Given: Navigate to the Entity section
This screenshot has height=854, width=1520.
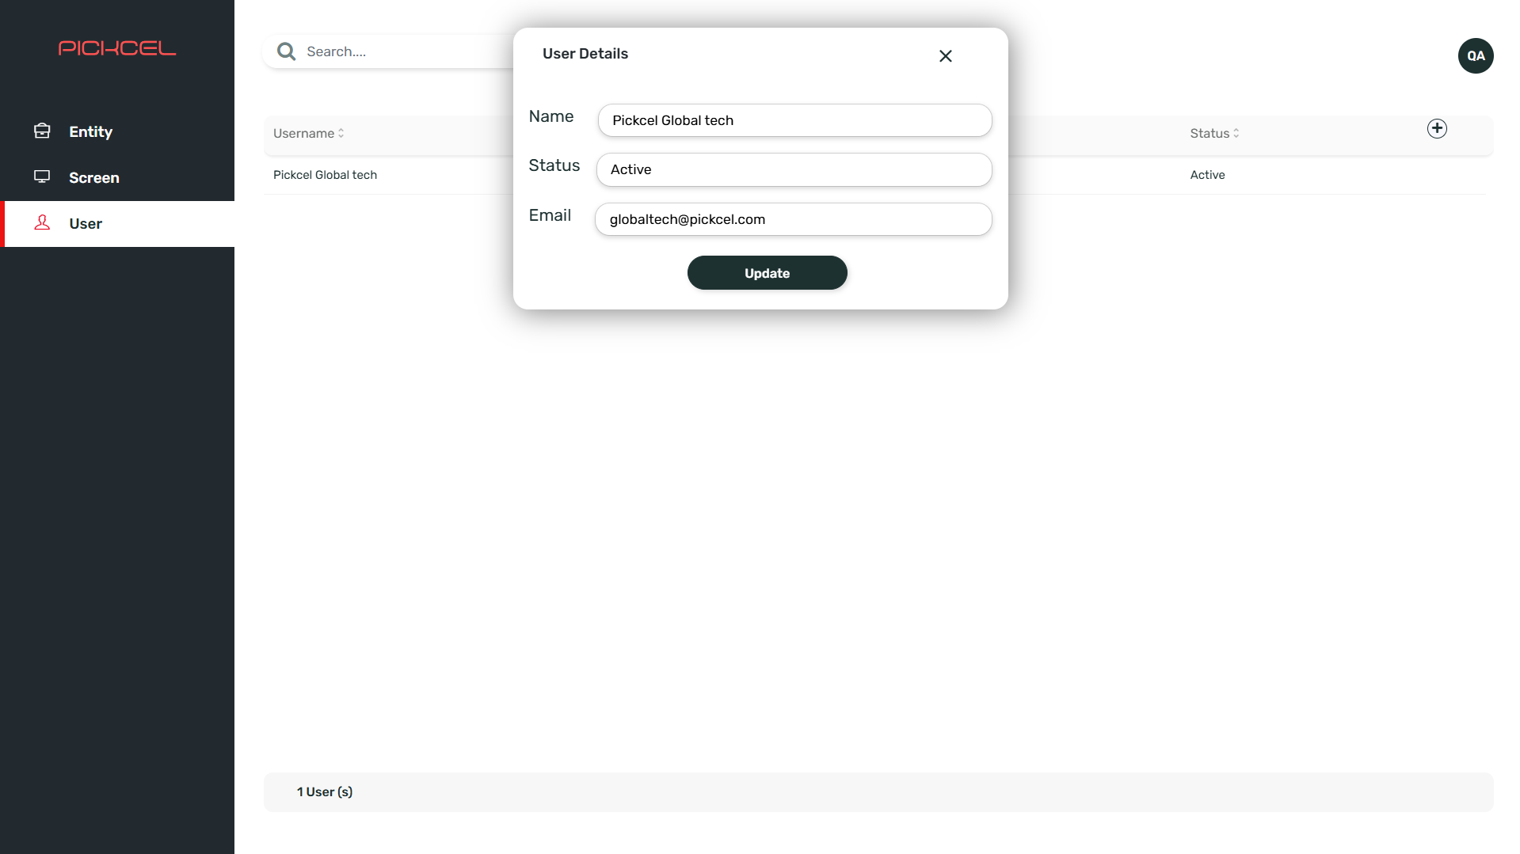Looking at the screenshot, I should pos(90,131).
